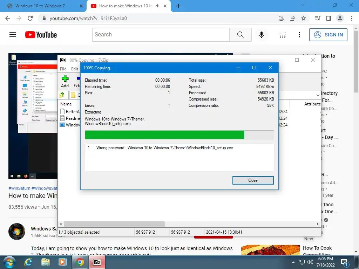Click the YouTube Search input field
Viewport: 359px width, 269px height.
161,35
